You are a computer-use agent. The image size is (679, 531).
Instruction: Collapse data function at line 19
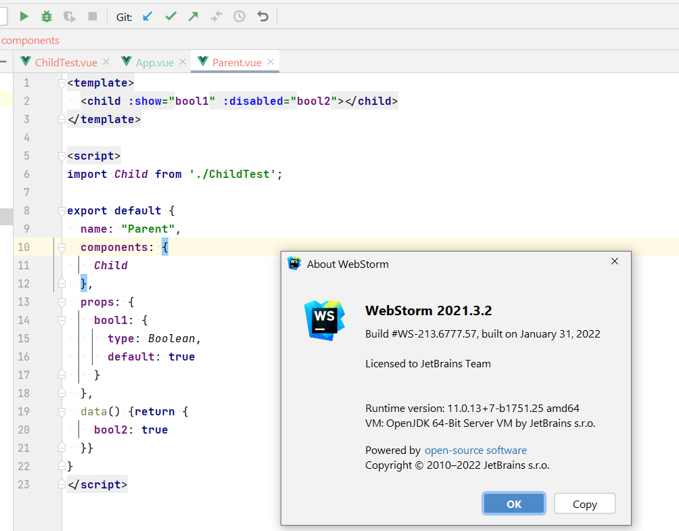[x=62, y=411]
